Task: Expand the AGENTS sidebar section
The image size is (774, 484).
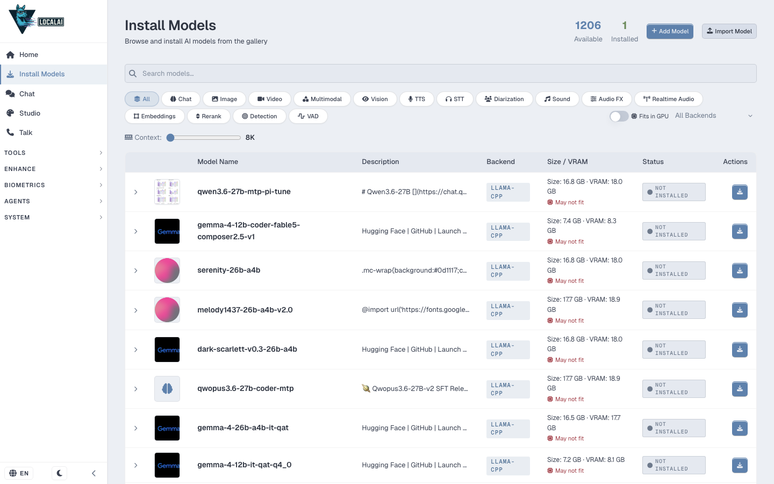Action: [x=54, y=201]
